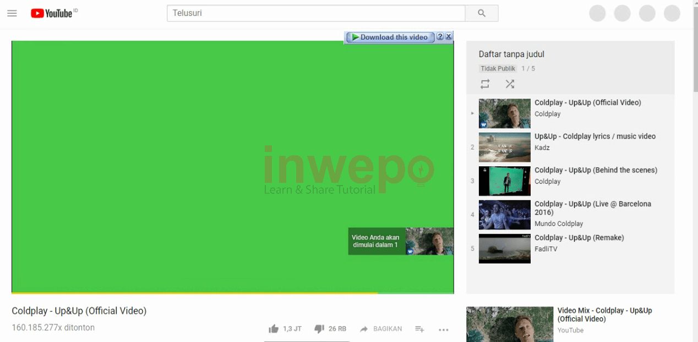This screenshot has width=698, height=342.
Task: Click the video player area
Action: [232, 166]
